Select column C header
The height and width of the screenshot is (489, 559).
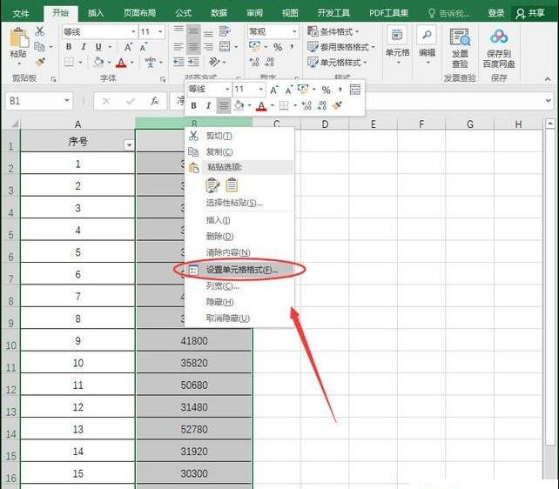pyautogui.click(x=277, y=124)
